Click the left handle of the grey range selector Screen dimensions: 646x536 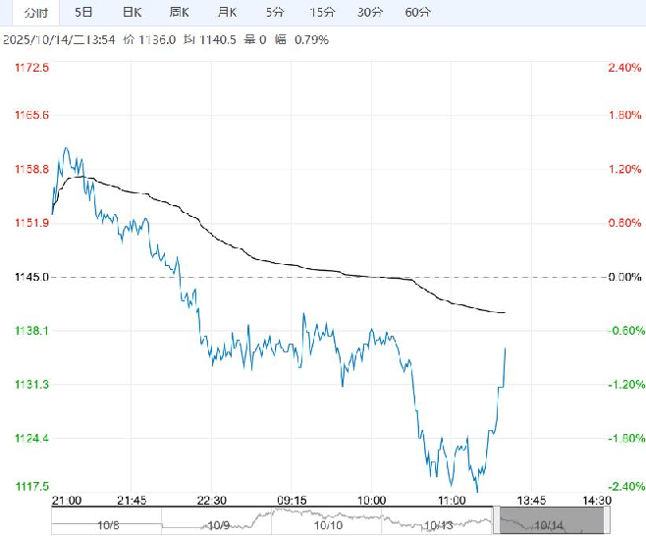point(499,520)
